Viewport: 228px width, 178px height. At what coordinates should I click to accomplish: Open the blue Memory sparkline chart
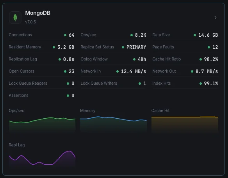(x=113, y=125)
